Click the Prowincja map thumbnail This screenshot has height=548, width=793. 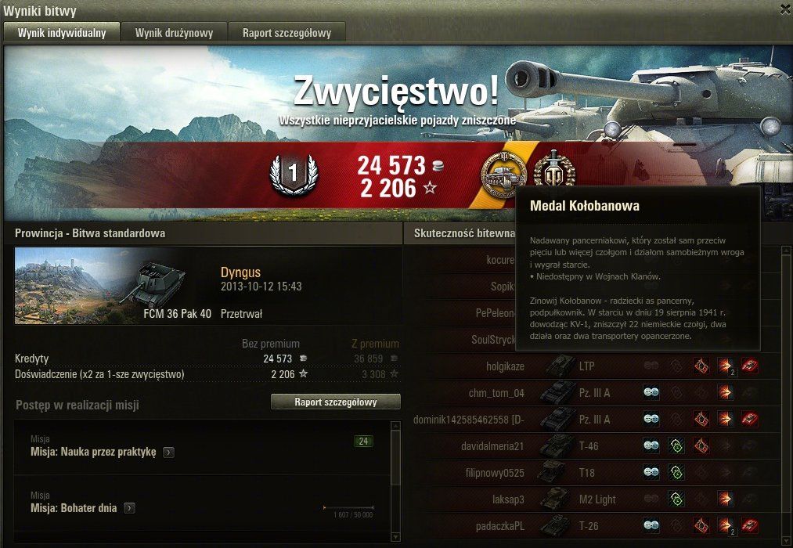click(x=70, y=286)
